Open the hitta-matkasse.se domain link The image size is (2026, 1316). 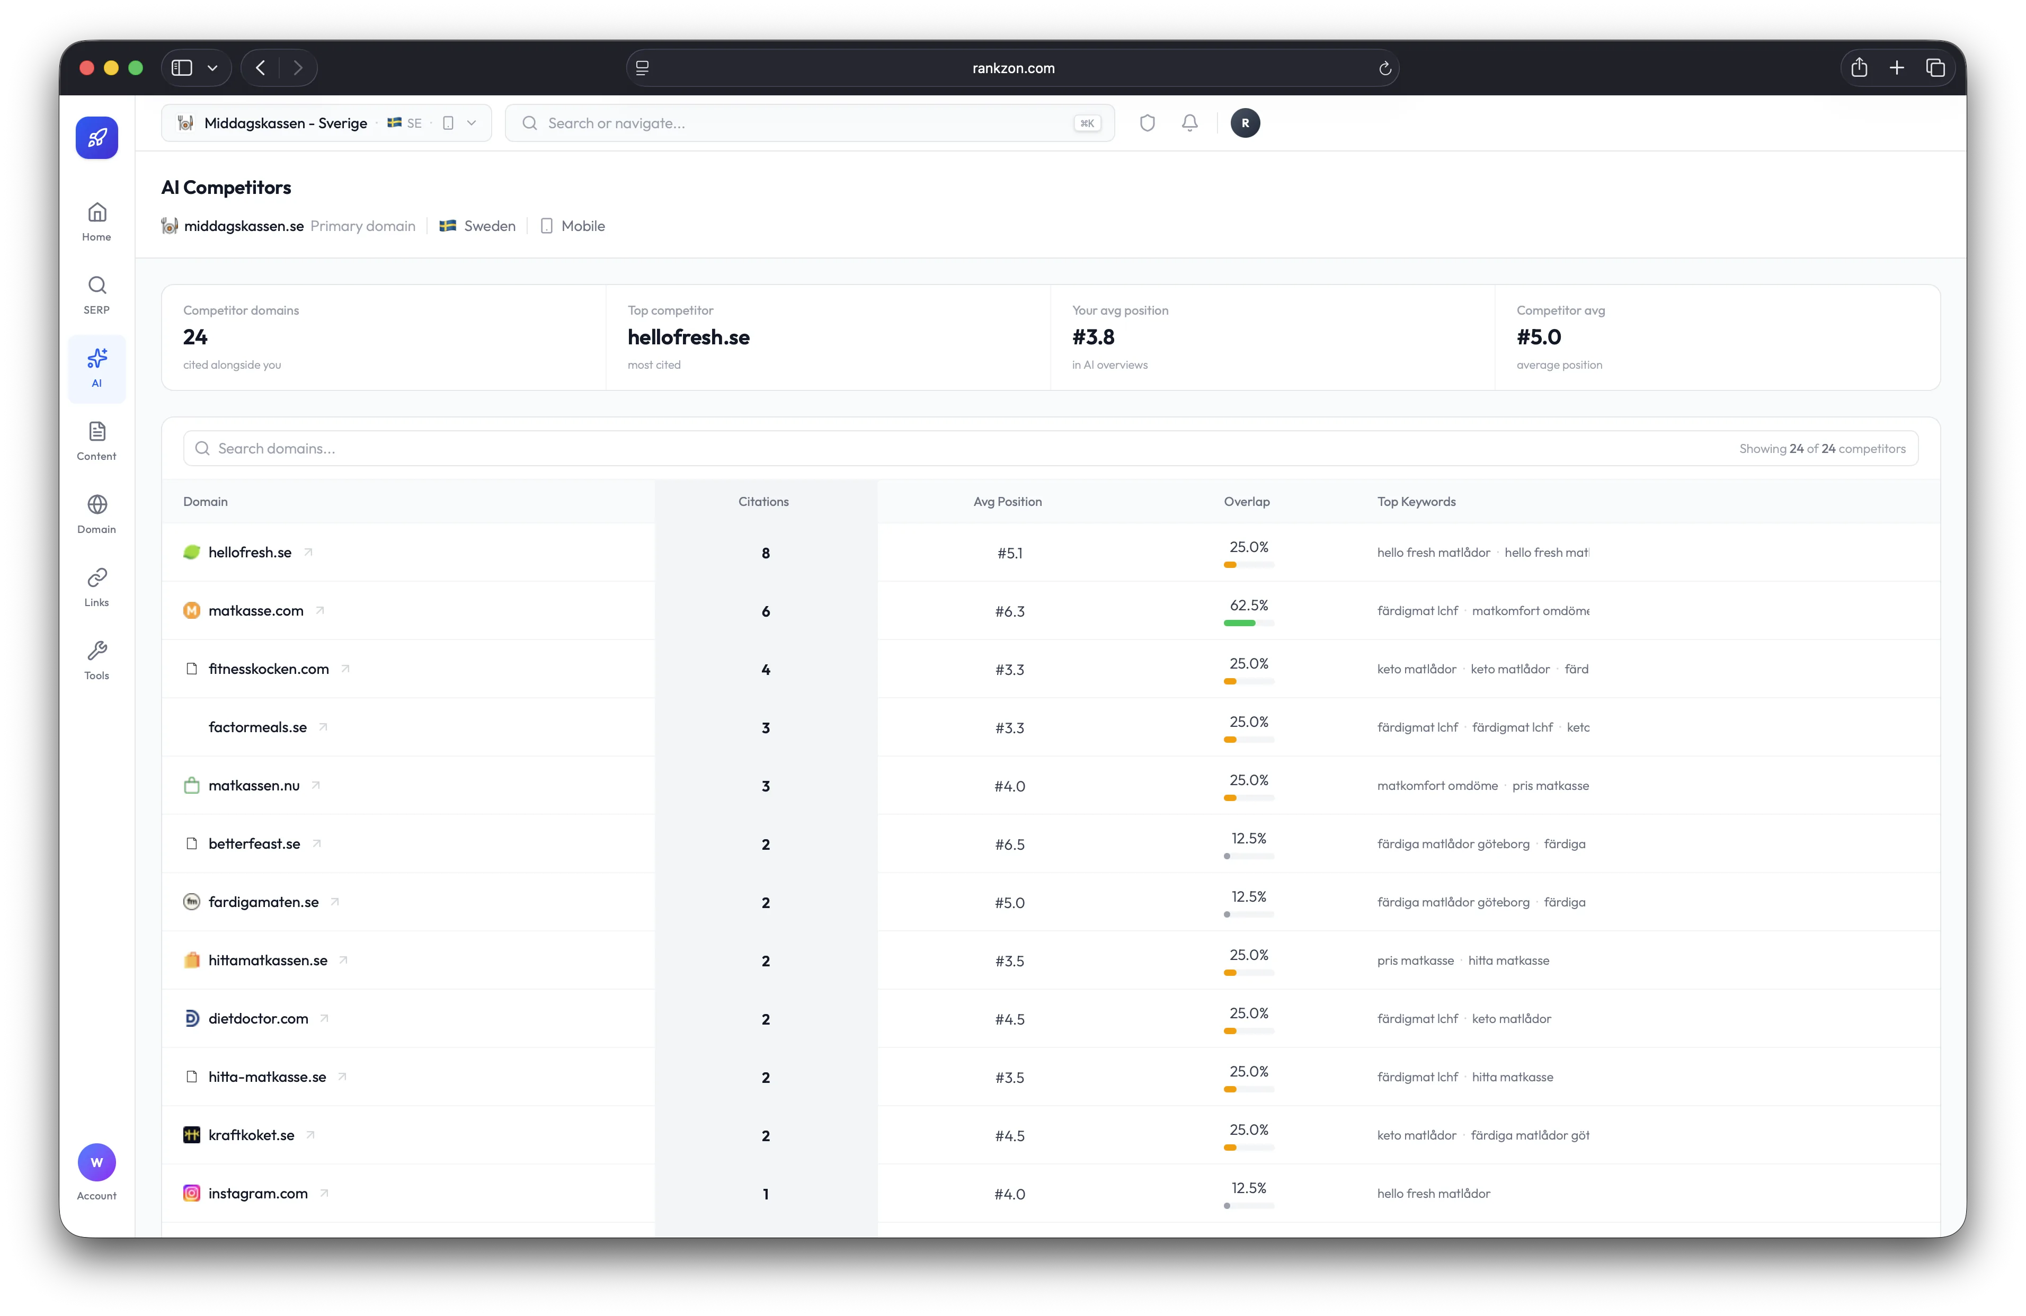point(268,1077)
